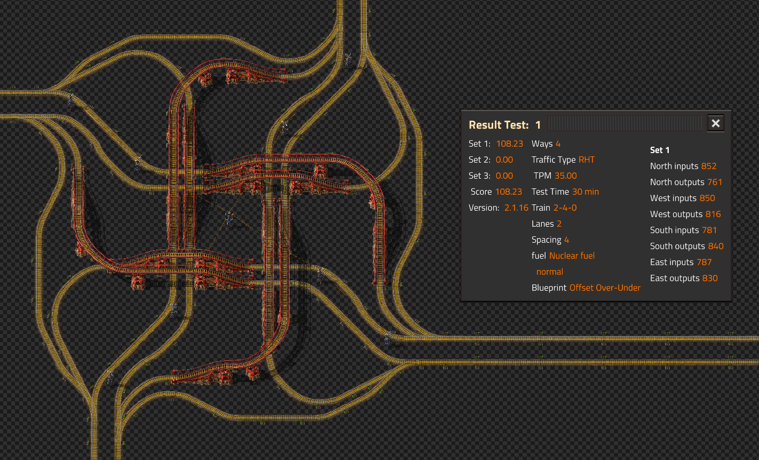Image resolution: width=759 pixels, height=460 pixels.
Task: Click the South inputs 781 entry
Action: click(x=684, y=230)
